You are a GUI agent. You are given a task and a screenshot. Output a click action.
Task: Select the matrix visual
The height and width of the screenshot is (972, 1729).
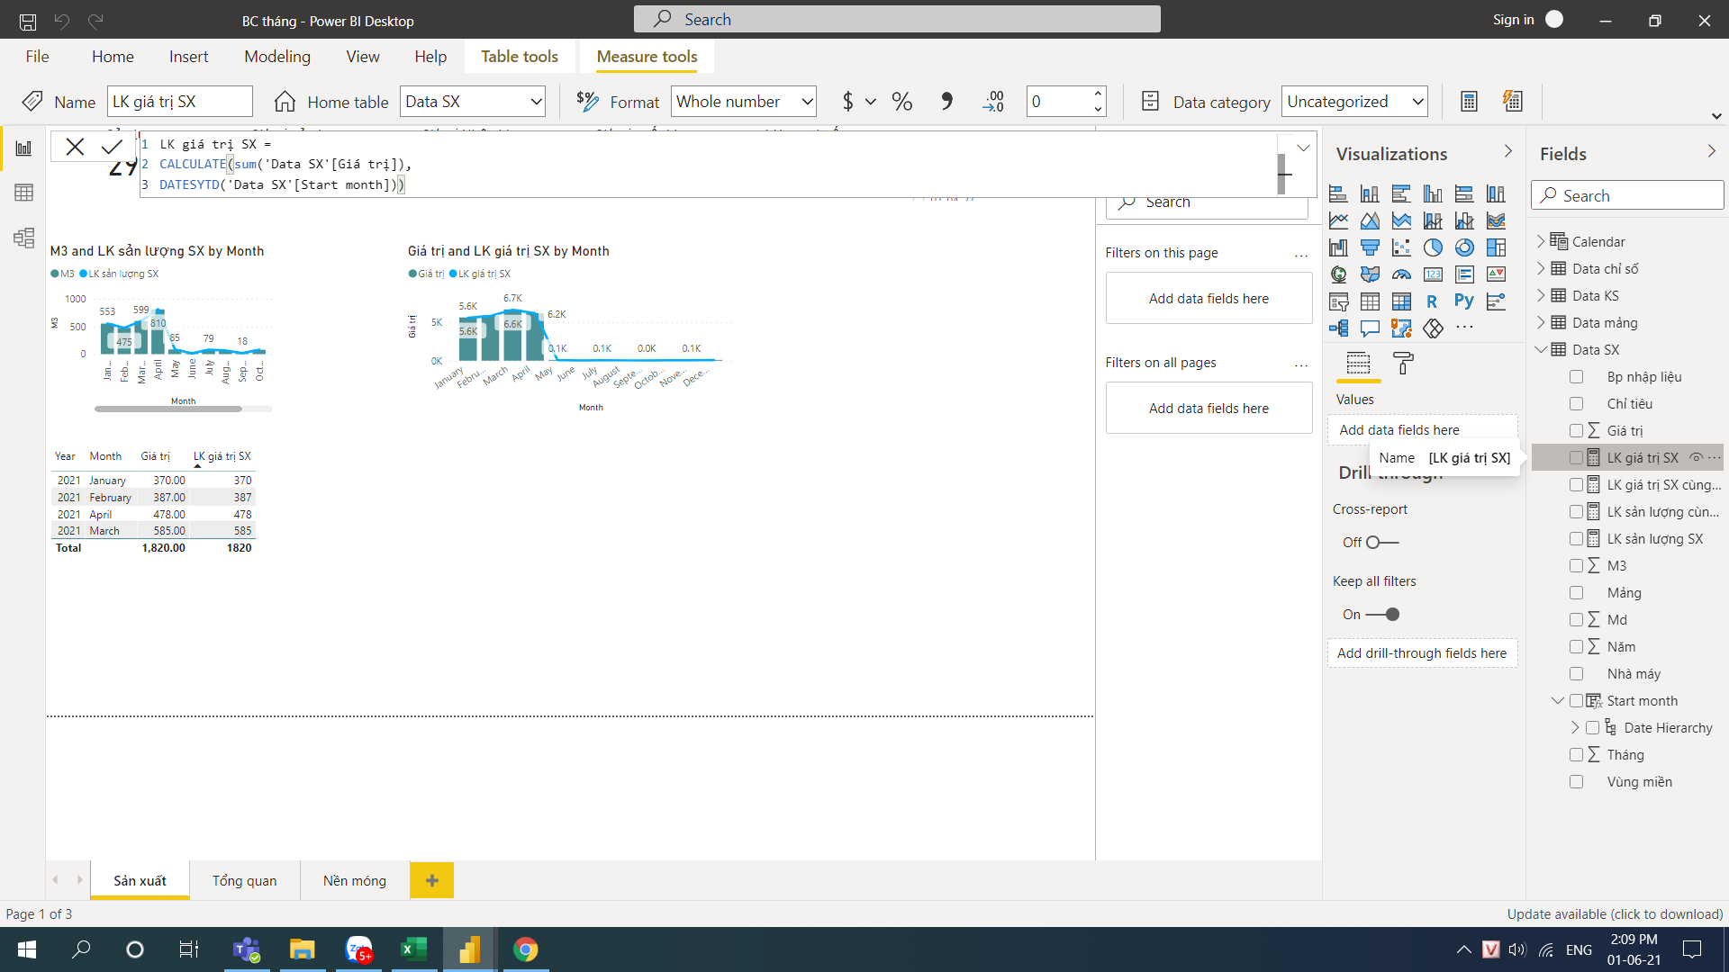point(1401,301)
